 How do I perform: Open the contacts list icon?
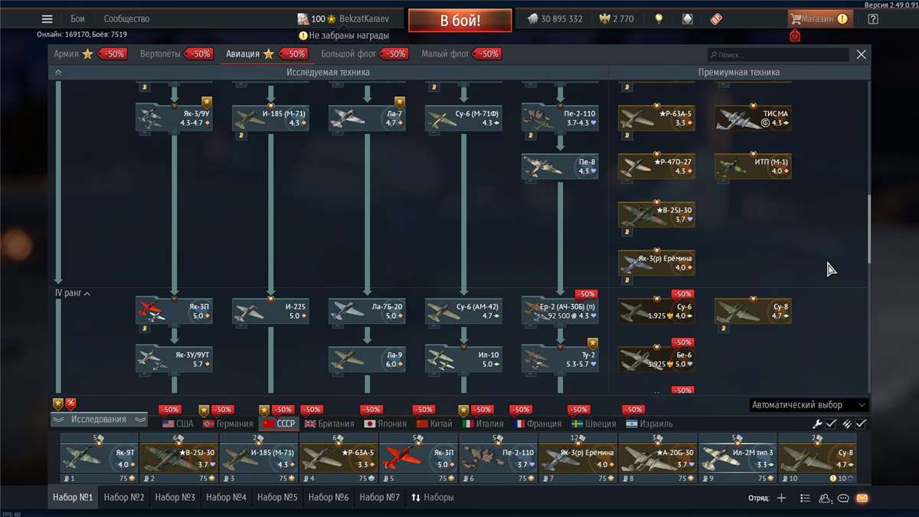click(x=825, y=498)
